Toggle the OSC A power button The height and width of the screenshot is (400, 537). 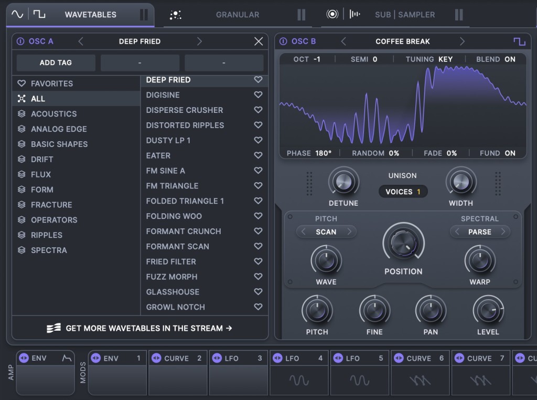pos(20,41)
